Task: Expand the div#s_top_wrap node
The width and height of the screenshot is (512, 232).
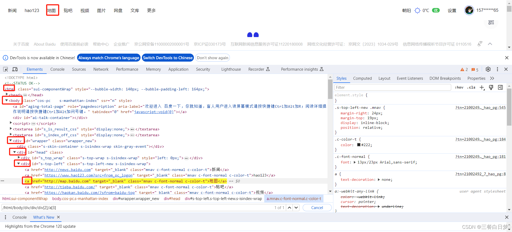Action: [x=19, y=158]
